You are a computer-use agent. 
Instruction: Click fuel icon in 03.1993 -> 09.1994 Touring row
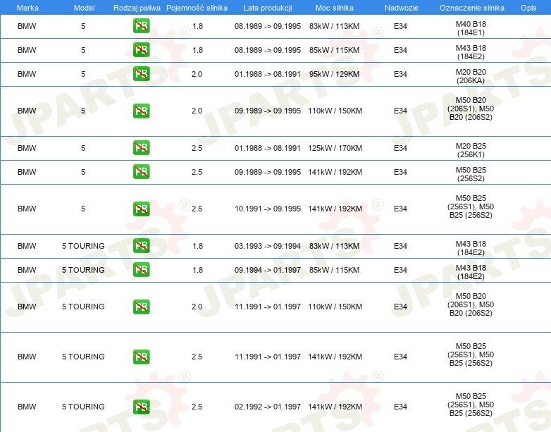coord(141,246)
